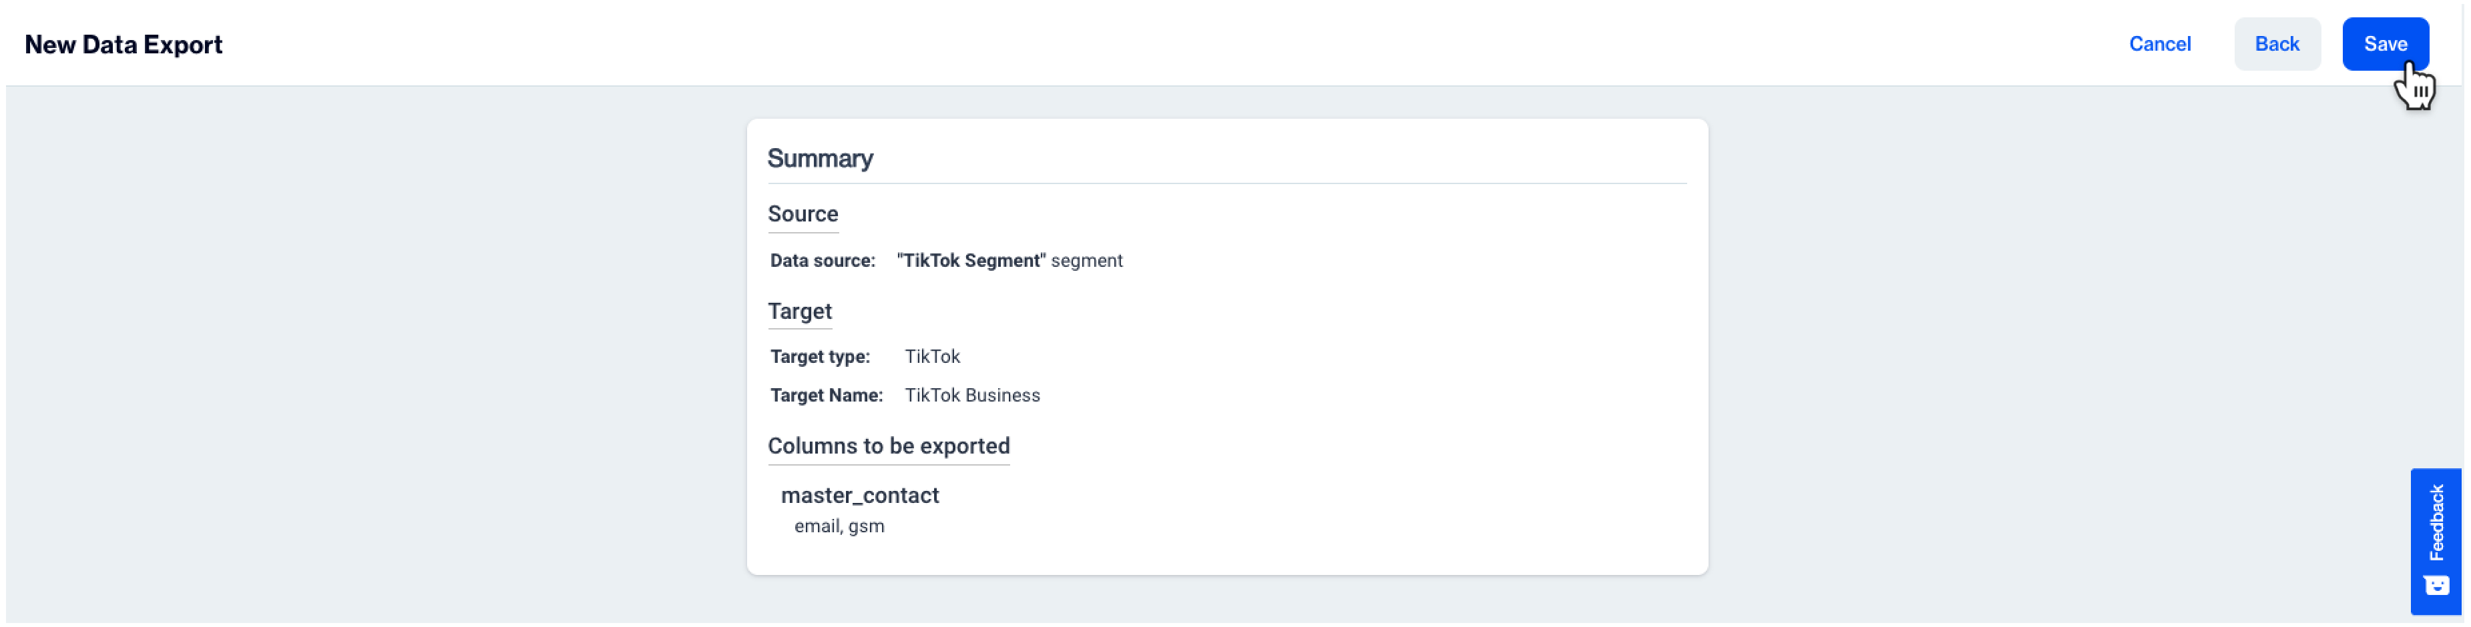This screenshot has width=2471, height=627.
Task: Click the word segment after the source name
Action: click(x=1087, y=261)
